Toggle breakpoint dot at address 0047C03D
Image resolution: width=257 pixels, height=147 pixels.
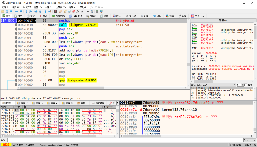pos(16,29)
